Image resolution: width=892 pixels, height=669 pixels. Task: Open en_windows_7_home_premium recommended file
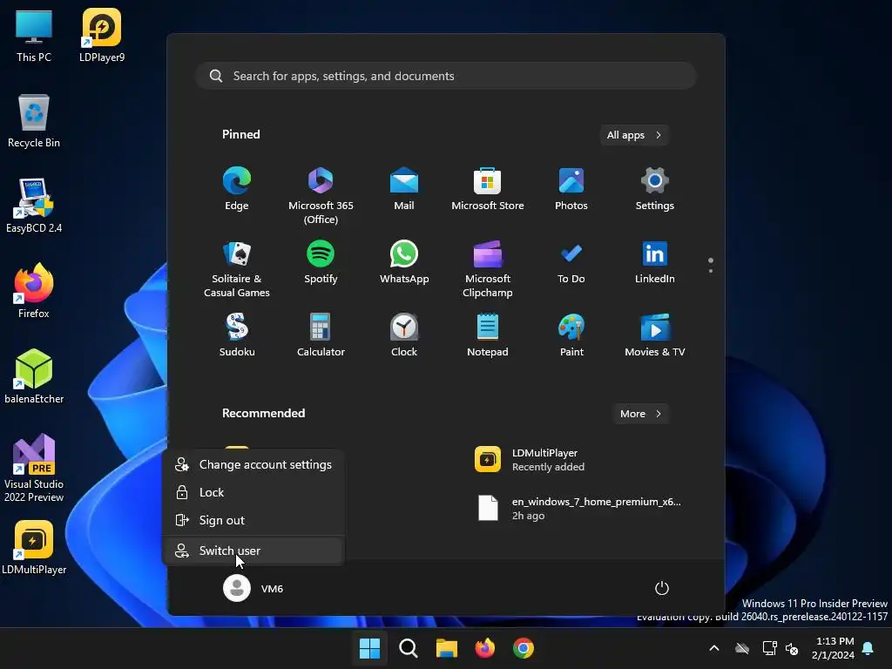[578, 509]
